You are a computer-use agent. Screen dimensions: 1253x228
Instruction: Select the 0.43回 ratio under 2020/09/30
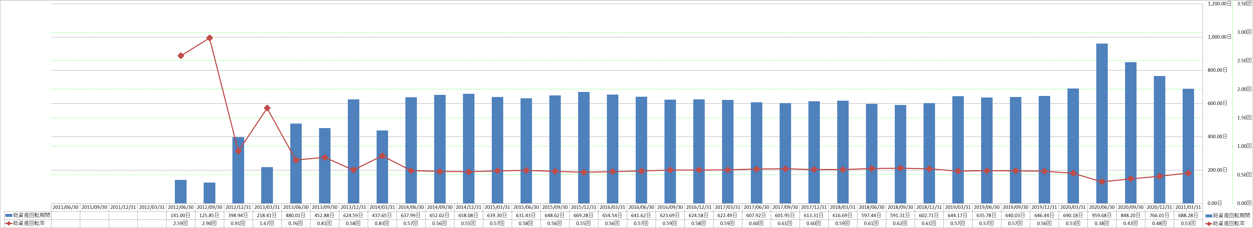(1131, 223)
